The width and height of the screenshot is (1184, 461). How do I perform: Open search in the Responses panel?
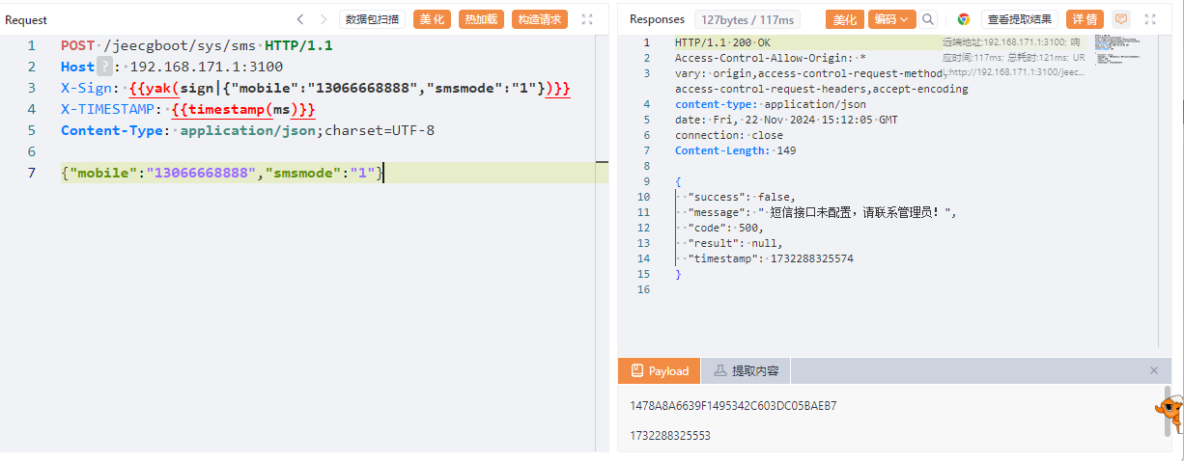928,19
